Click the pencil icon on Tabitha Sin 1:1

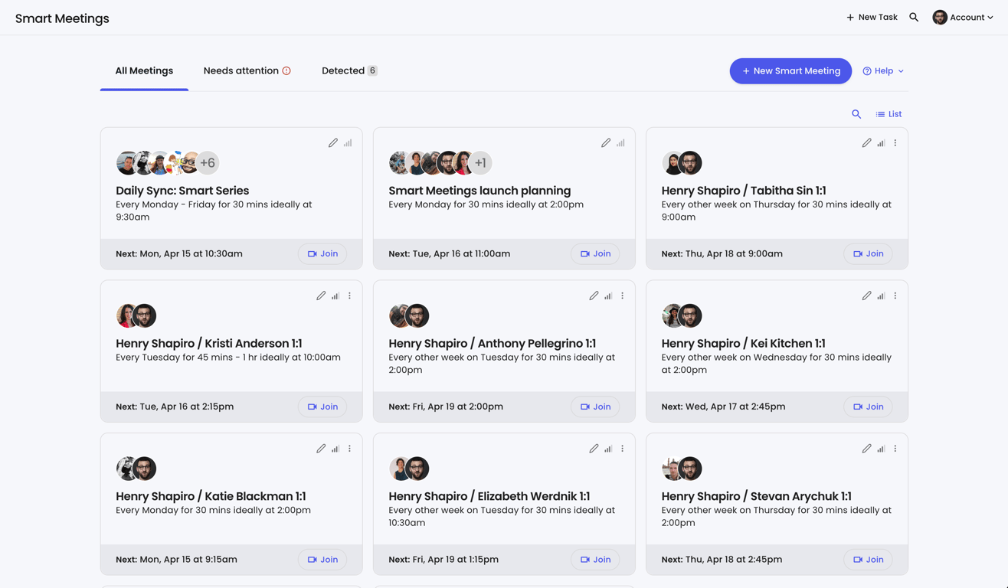tap(866, 142)
